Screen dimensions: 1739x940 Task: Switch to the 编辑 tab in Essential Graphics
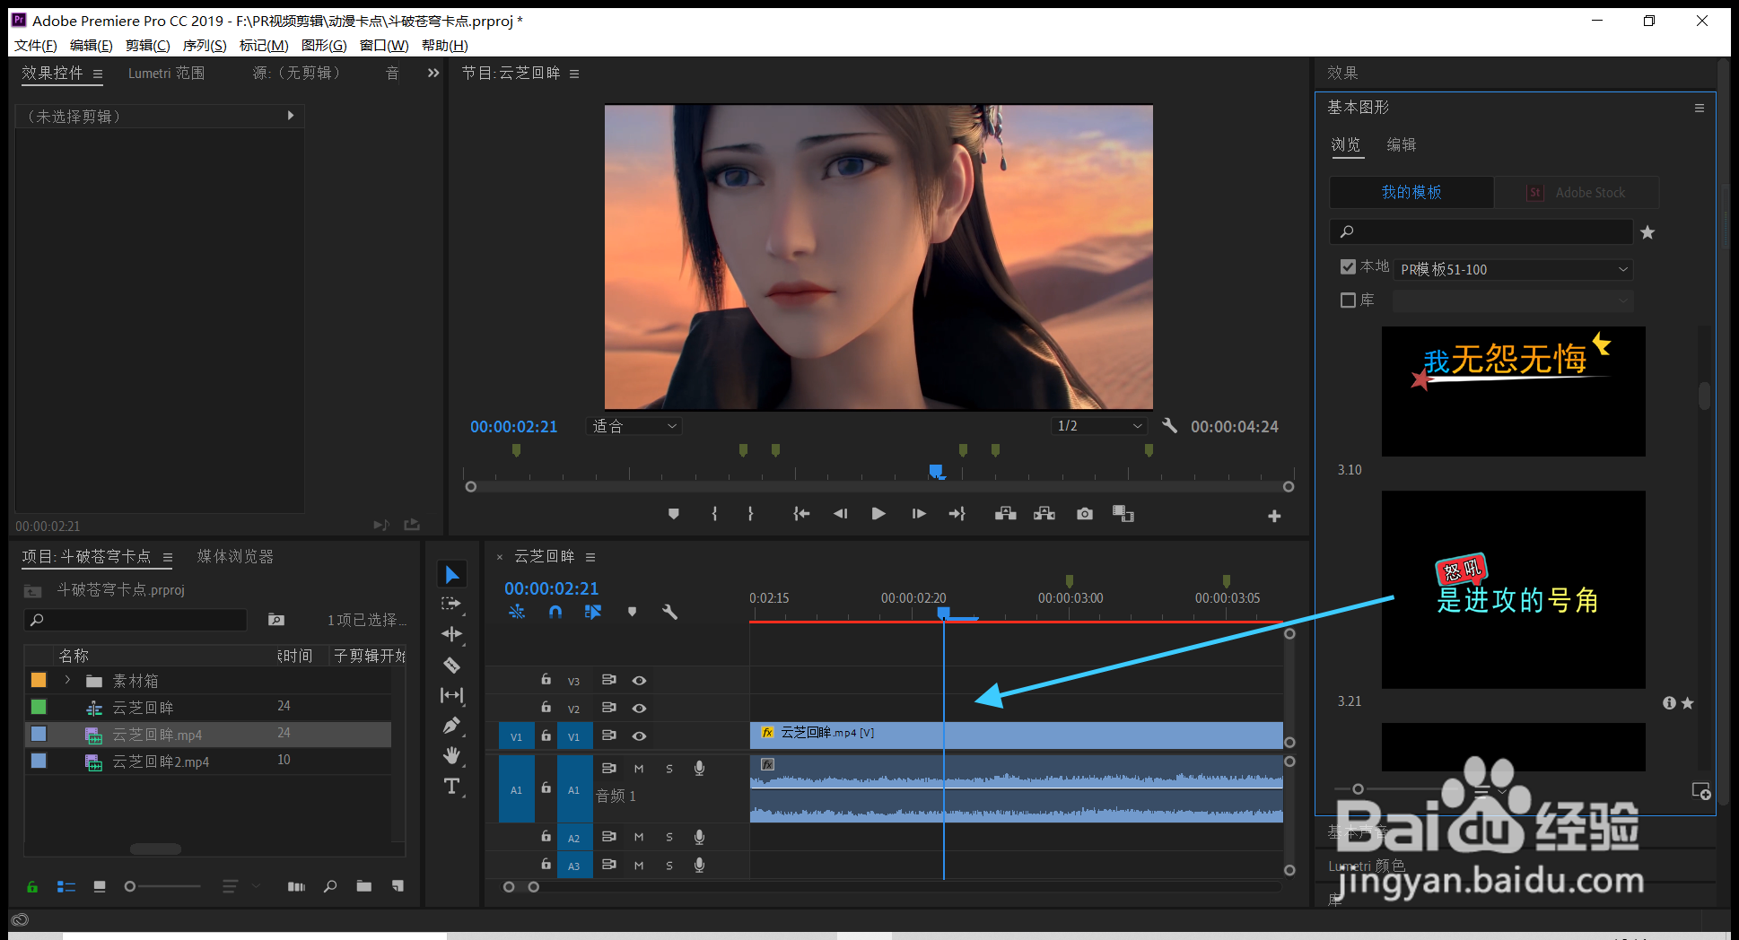[x=1402, y=145]
